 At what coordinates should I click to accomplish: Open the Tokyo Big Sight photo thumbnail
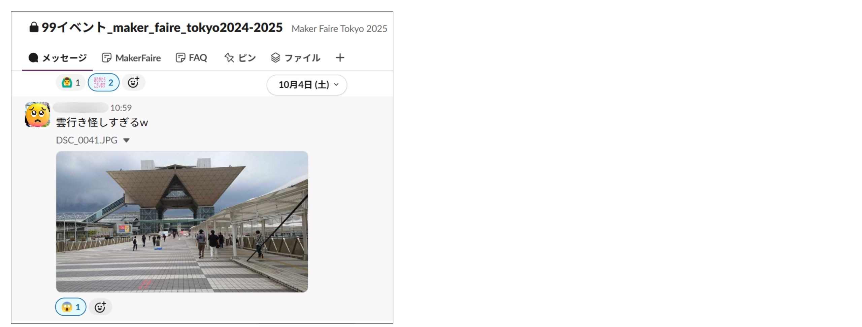pos(182,221)
